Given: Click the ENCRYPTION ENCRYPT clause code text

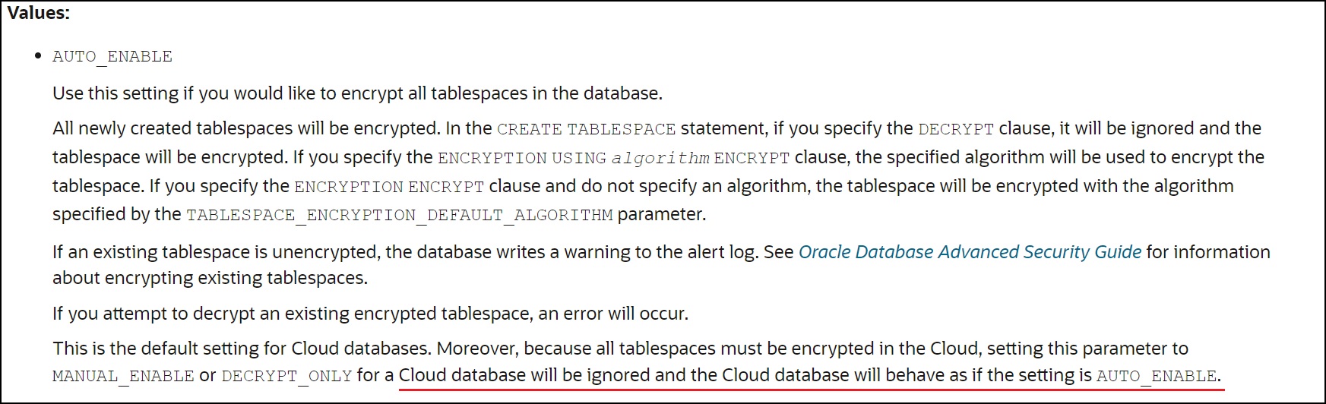Looking at the screenshot, I should 389,187.
